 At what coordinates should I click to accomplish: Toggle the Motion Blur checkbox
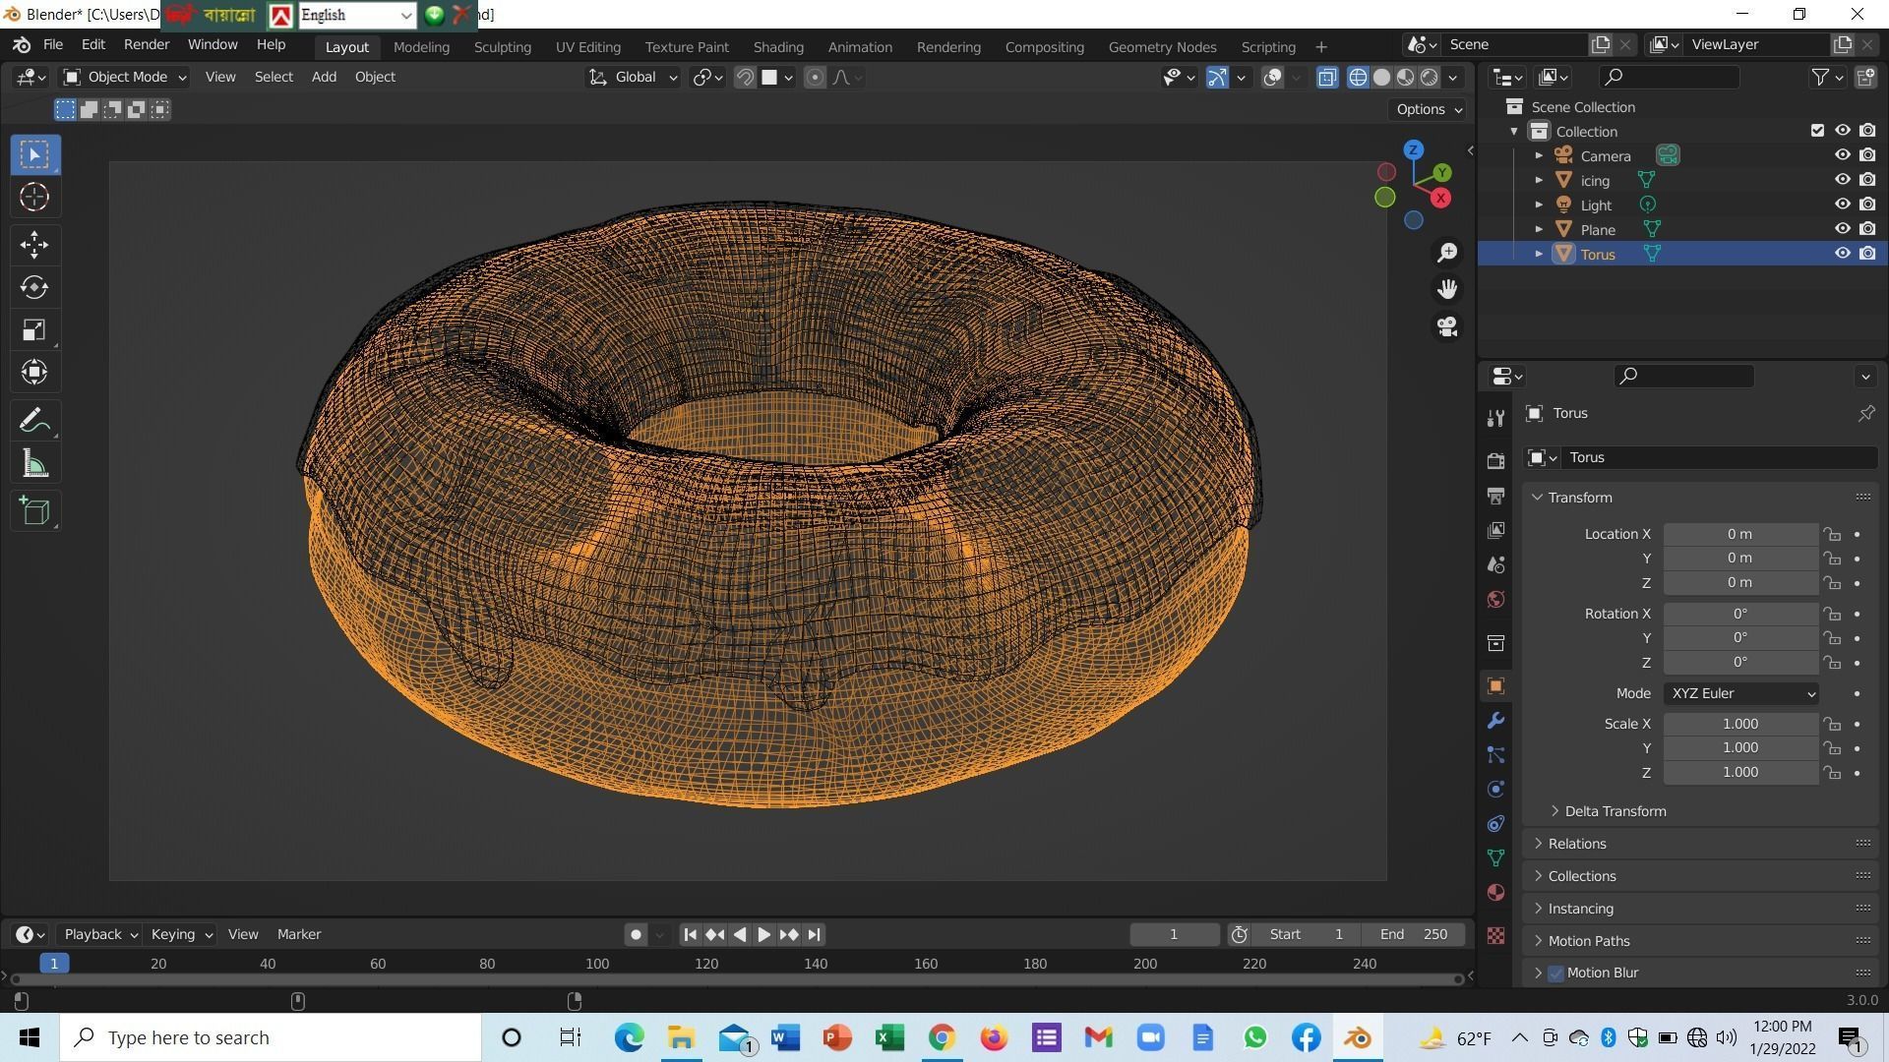[x=1555, y=973]
